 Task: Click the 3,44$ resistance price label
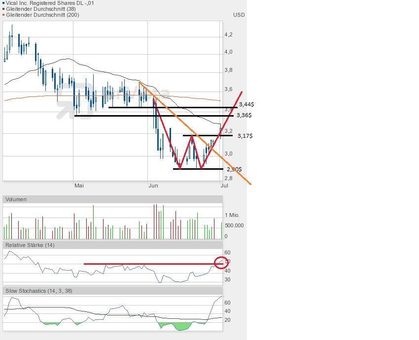tap(245, 104)
